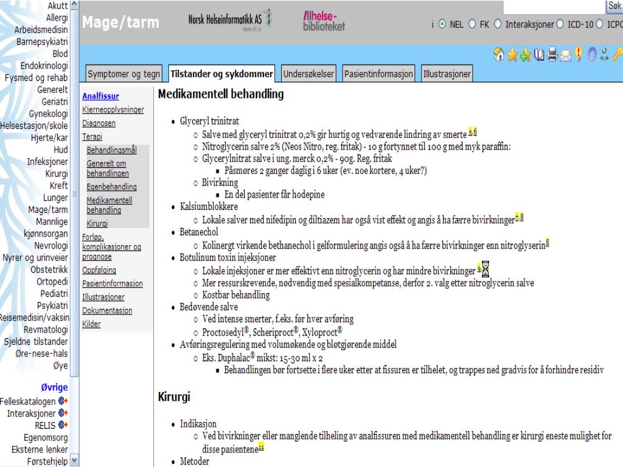Open the open-book icon in the toolbar

click(539, 54)
